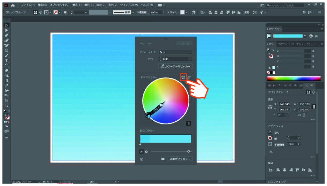327x186 pixels.
Task: Click the brightness slider handle below wheel
Action: [x=188, y=152]
